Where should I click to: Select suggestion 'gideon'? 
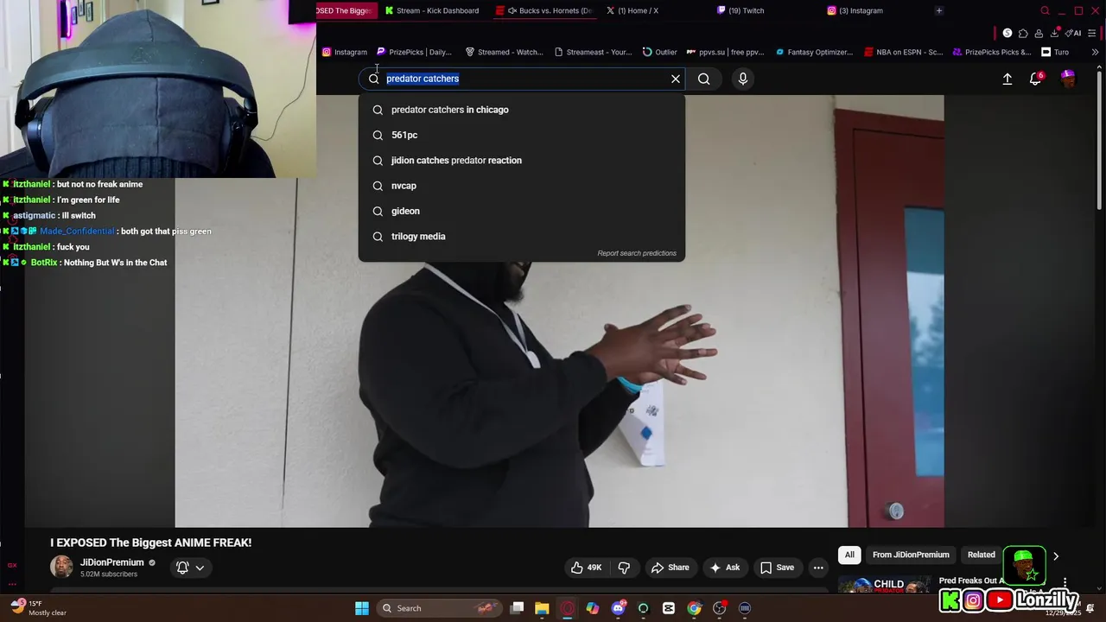click(x=522, y=211)
